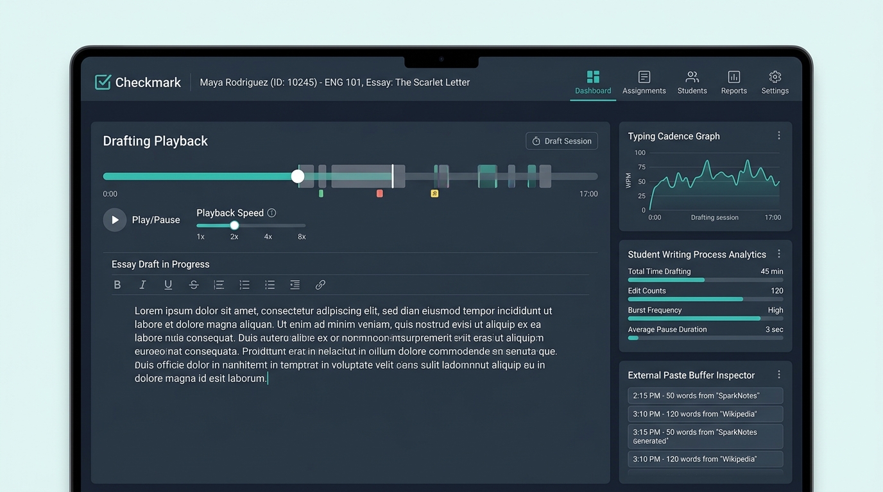
Task: Click the Checkmark logo icon
Action: pyautogui.click(x=103, y=82)
